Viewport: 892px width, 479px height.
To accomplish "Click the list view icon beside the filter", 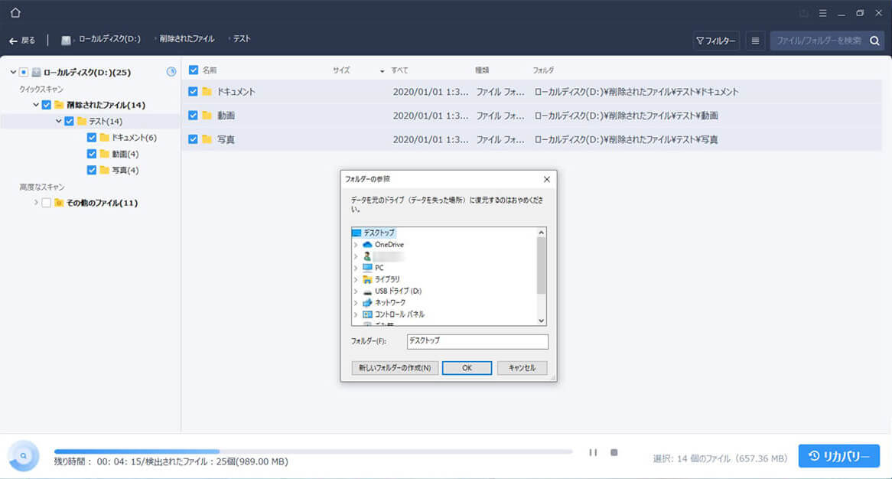I will tap(755, 41).
